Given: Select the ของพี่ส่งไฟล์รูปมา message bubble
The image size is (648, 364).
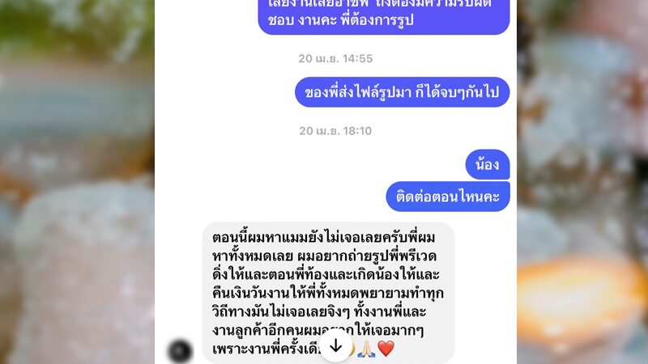Looking at the screenshot, I should click(402, 92).
